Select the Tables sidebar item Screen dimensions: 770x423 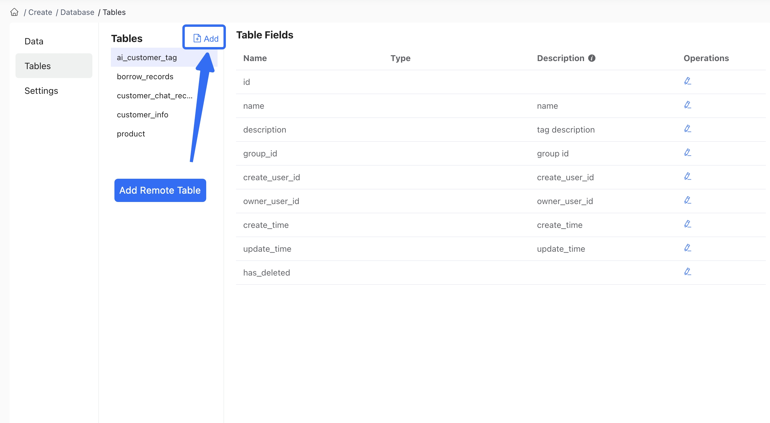pos(54,66)
